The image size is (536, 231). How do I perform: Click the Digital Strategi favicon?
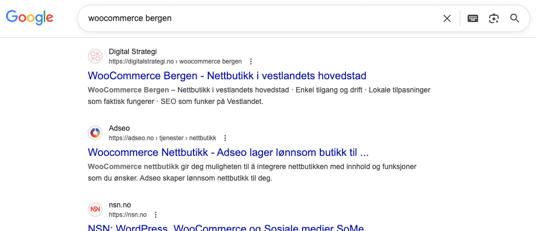tap(95, 56)
